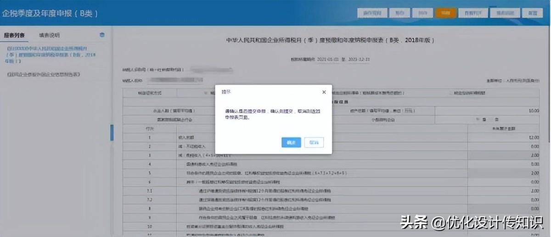Click the 暂存 save-draft button in the toolbar

[400, 13]
